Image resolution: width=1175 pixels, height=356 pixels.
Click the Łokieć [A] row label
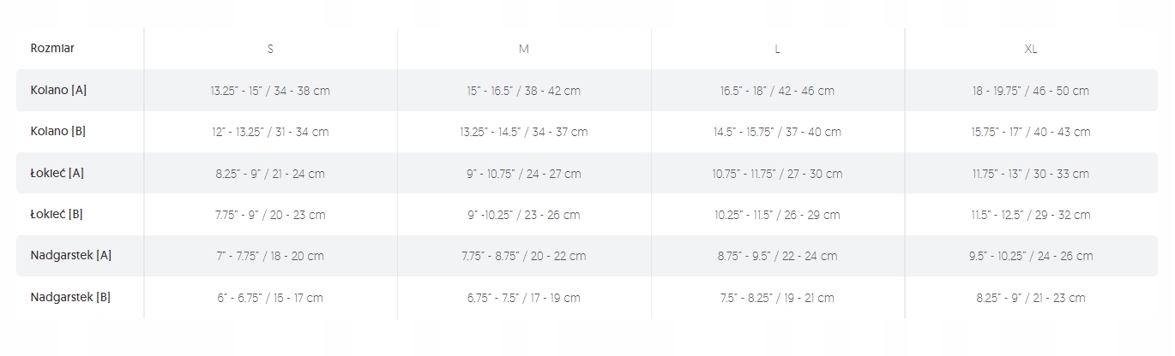pyautogui.click(x=57, y=173)
